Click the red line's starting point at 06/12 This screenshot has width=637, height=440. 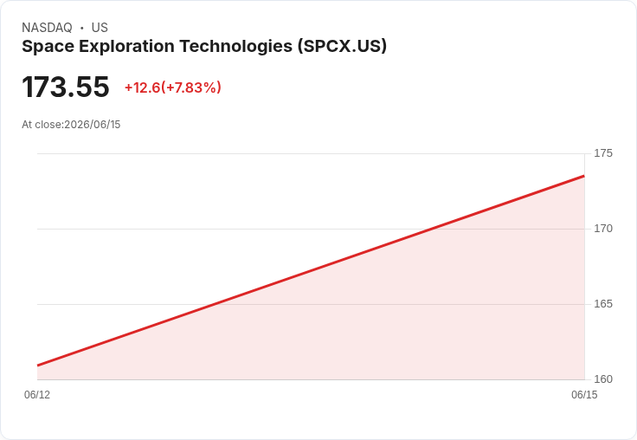[x=38, y=366]
